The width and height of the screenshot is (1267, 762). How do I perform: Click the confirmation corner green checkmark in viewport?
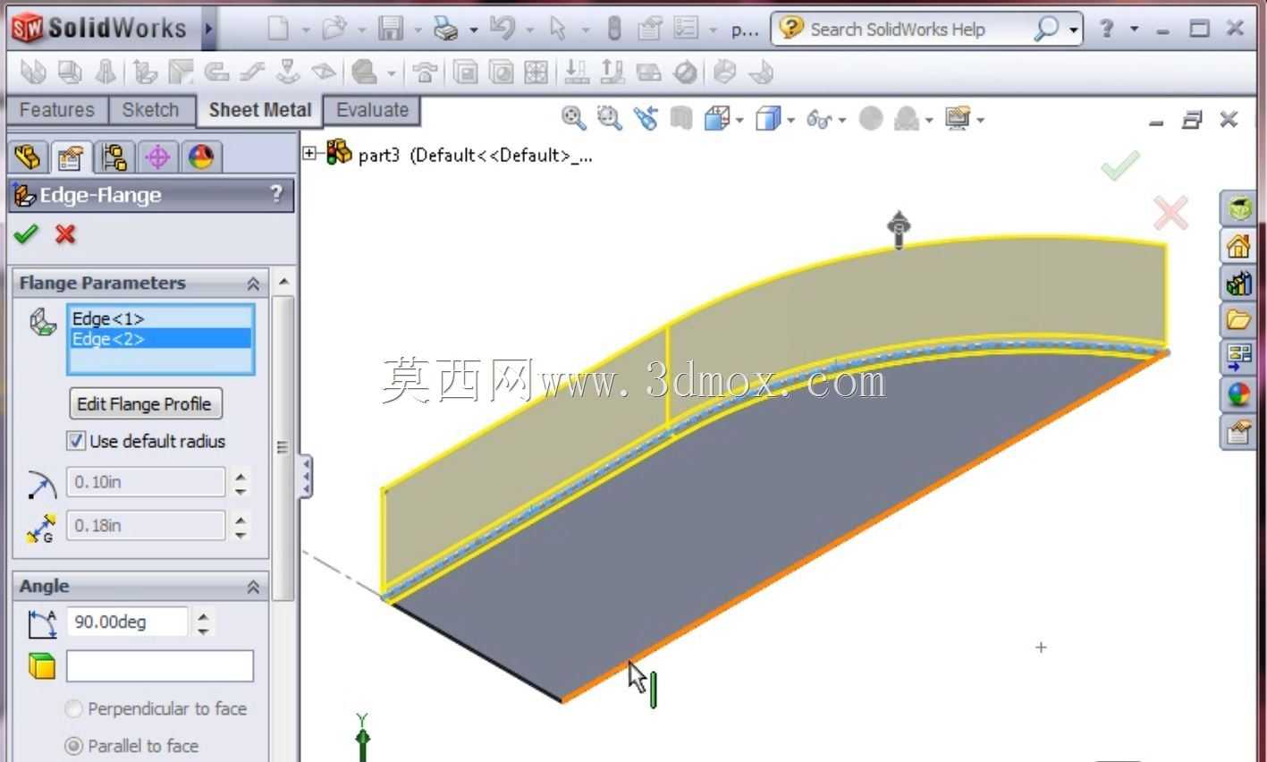point(1120,165)
